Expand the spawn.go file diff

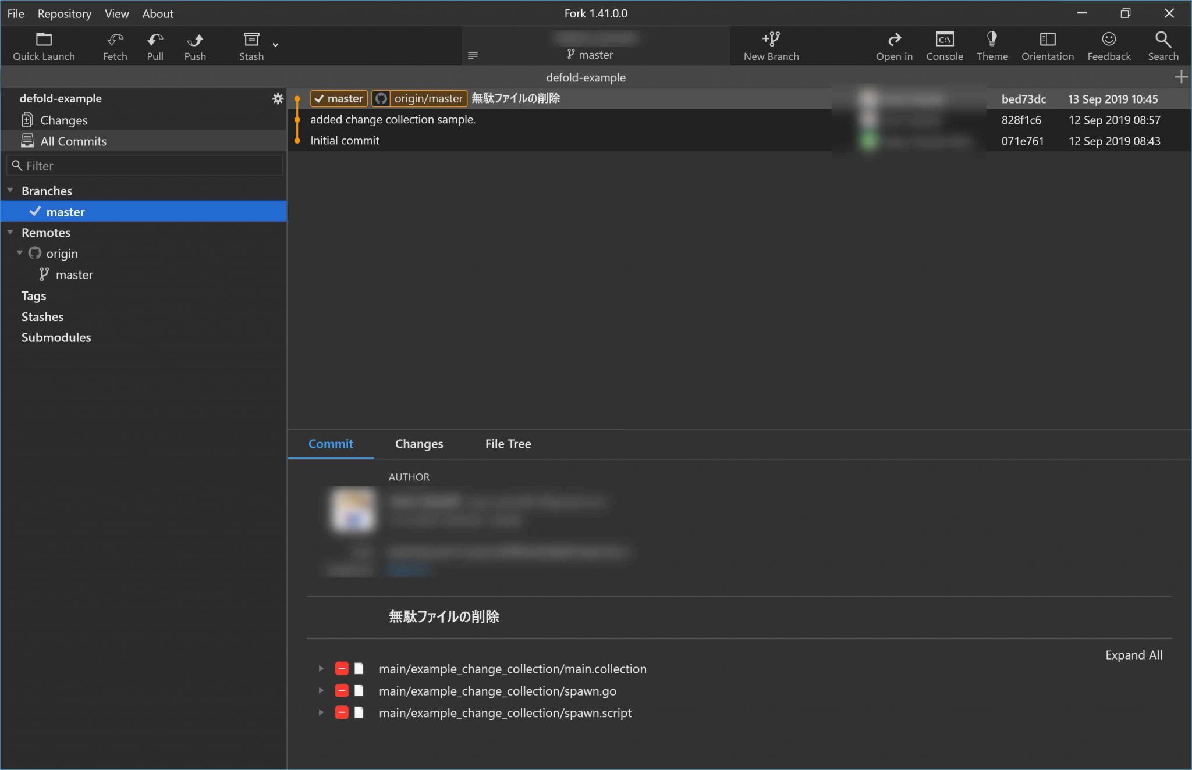pyautogui.click(x=321, y=691)
